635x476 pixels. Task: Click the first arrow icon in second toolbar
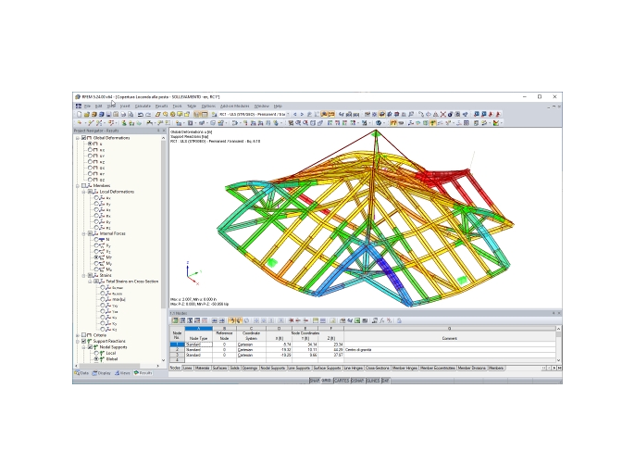(79, 123)
